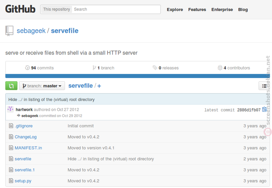272x188 pixels.
Task: Click the hartwork avatar image
Action: click(11, 109)
